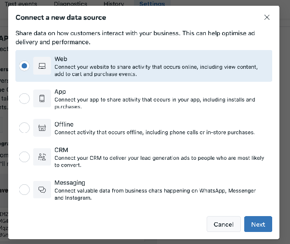Select the Web radio button

[24, 66]
